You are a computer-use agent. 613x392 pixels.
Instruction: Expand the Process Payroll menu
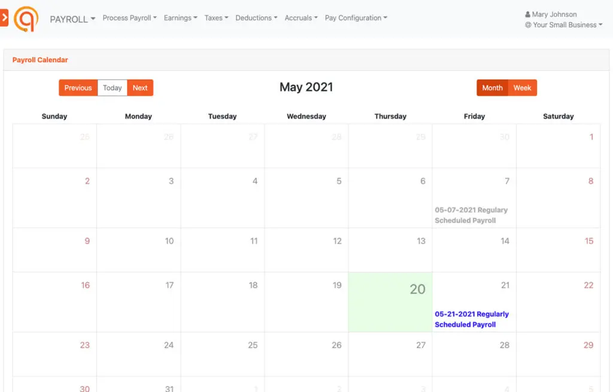(x=129, y=18)
